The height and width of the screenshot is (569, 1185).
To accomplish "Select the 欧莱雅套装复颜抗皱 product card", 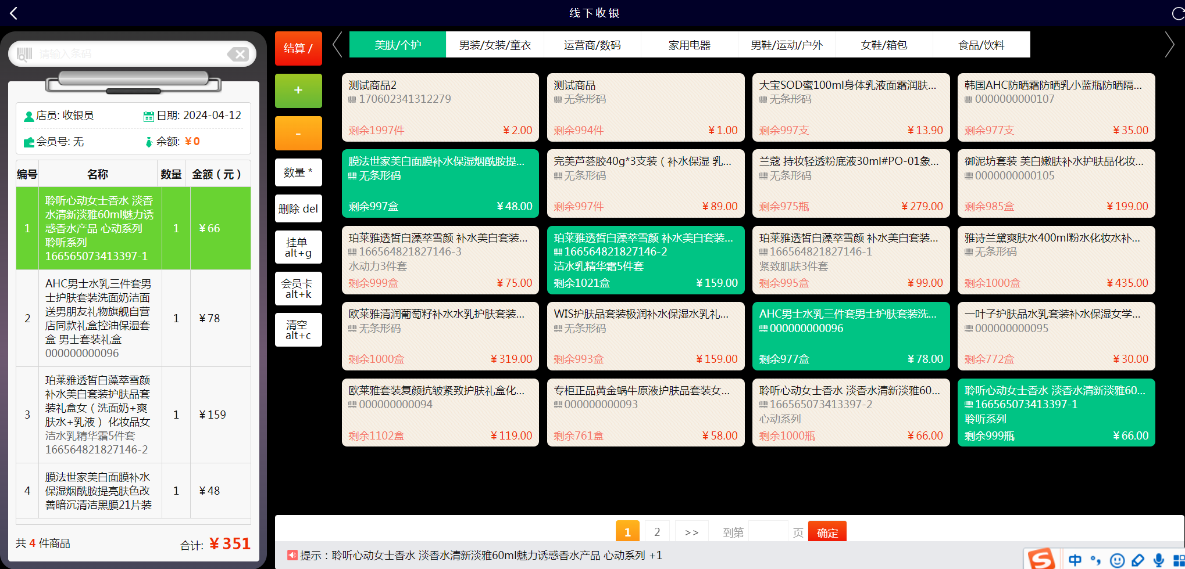I will (440, 413).
